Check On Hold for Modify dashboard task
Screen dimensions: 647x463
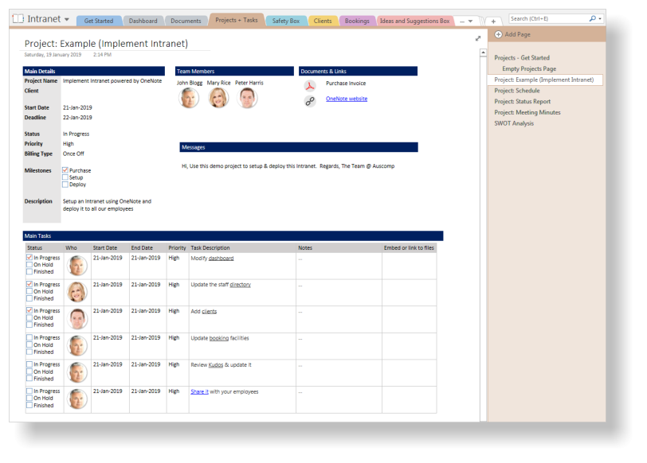coord(29,264)
